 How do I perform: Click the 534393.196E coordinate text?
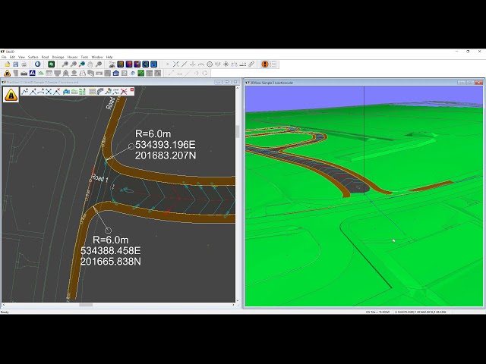pyautogui.click(x=166, y=145)
